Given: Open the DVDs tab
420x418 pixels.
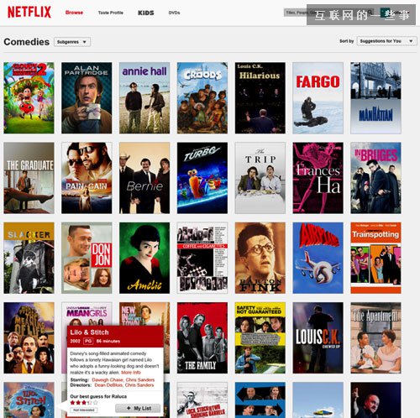Looking at the screenshot, I should [x=174, y=13].
